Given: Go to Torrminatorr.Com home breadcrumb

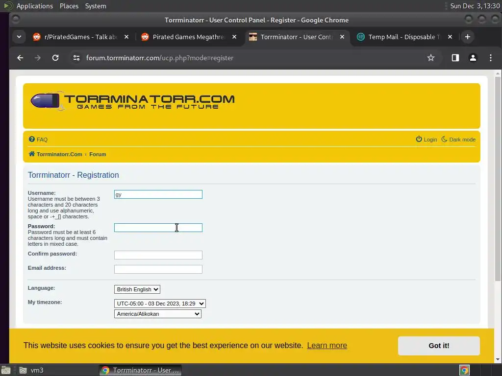Looking at the screenshot, I should 55,154.
